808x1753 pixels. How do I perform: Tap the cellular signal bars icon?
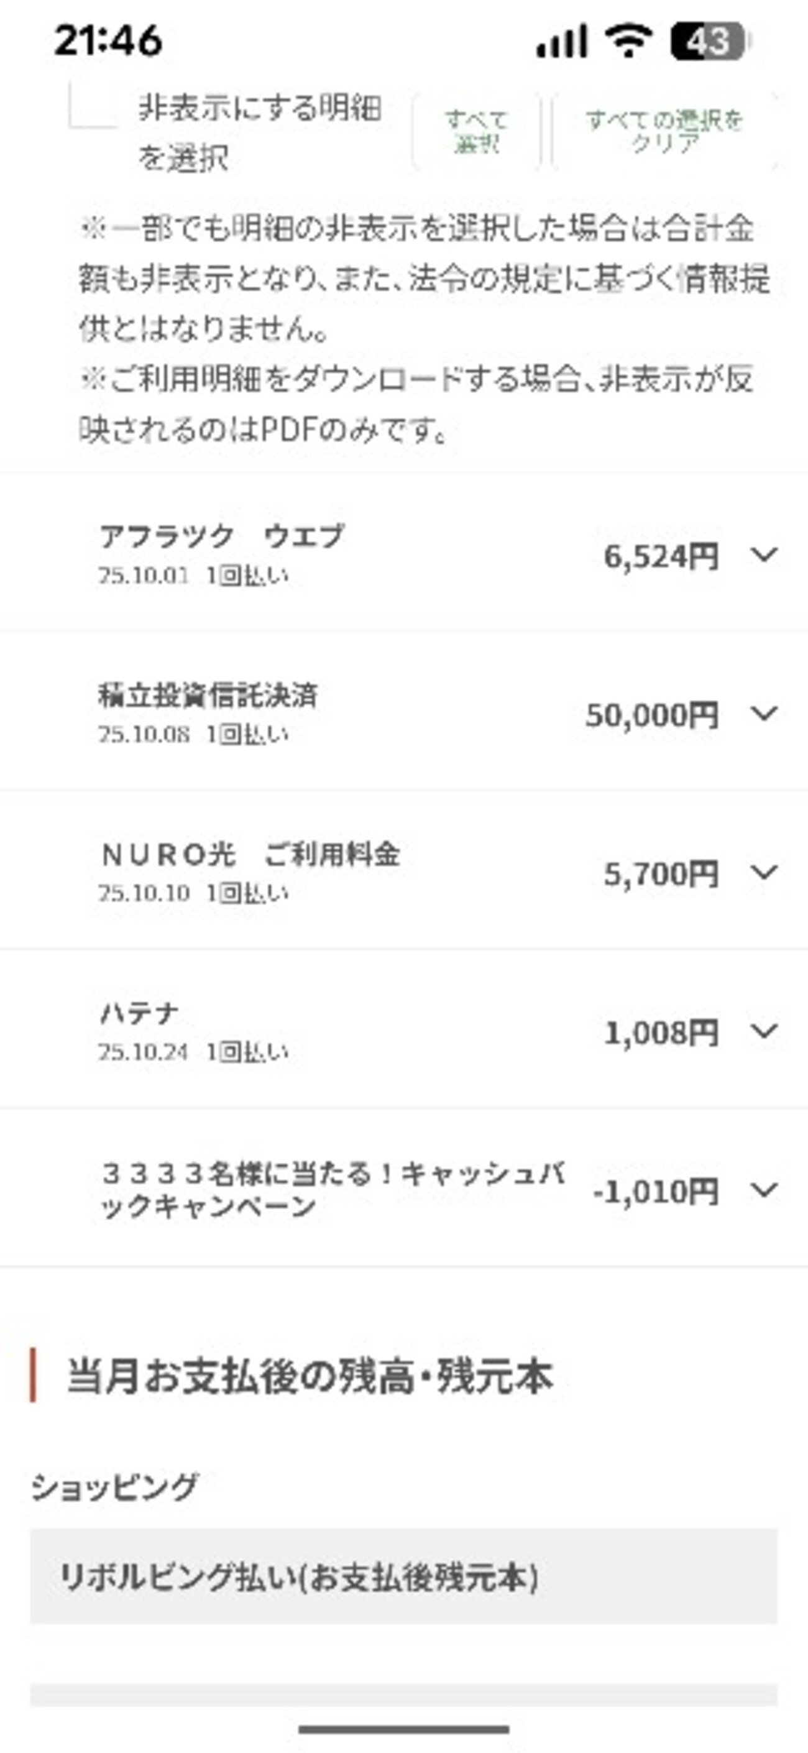click(562, 41)
